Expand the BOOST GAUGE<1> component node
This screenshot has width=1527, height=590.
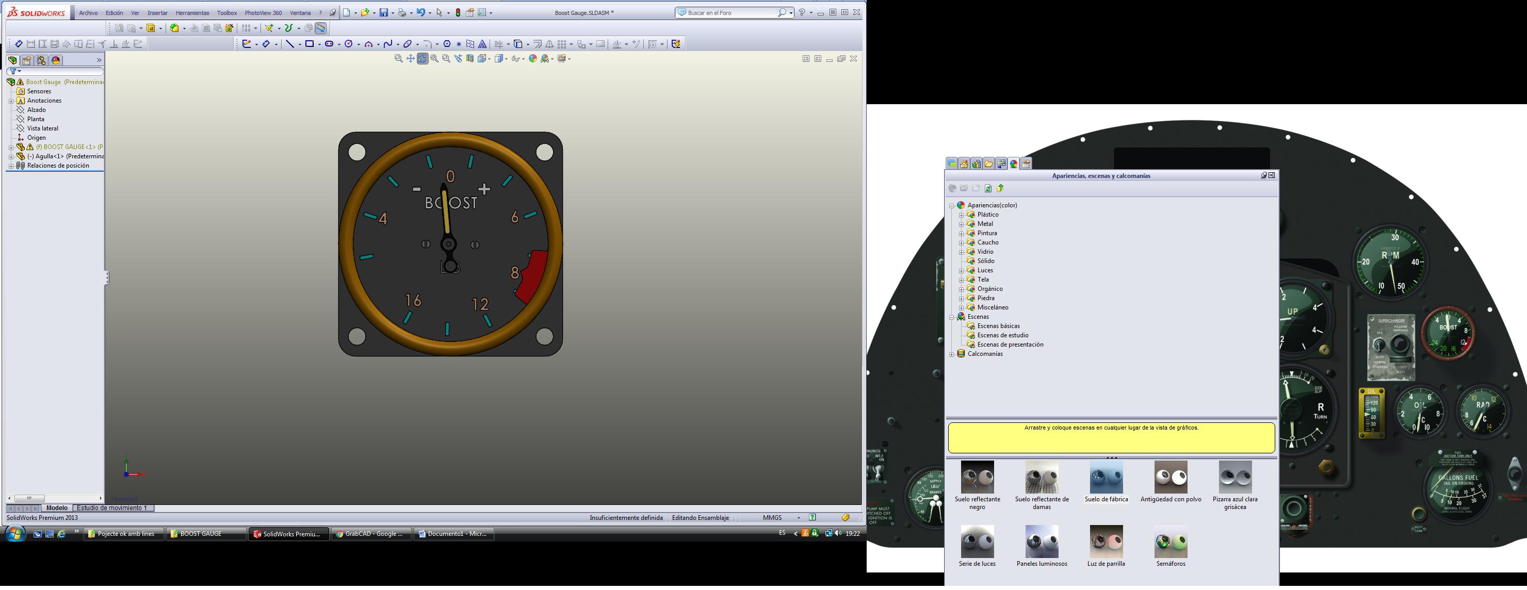11,147
